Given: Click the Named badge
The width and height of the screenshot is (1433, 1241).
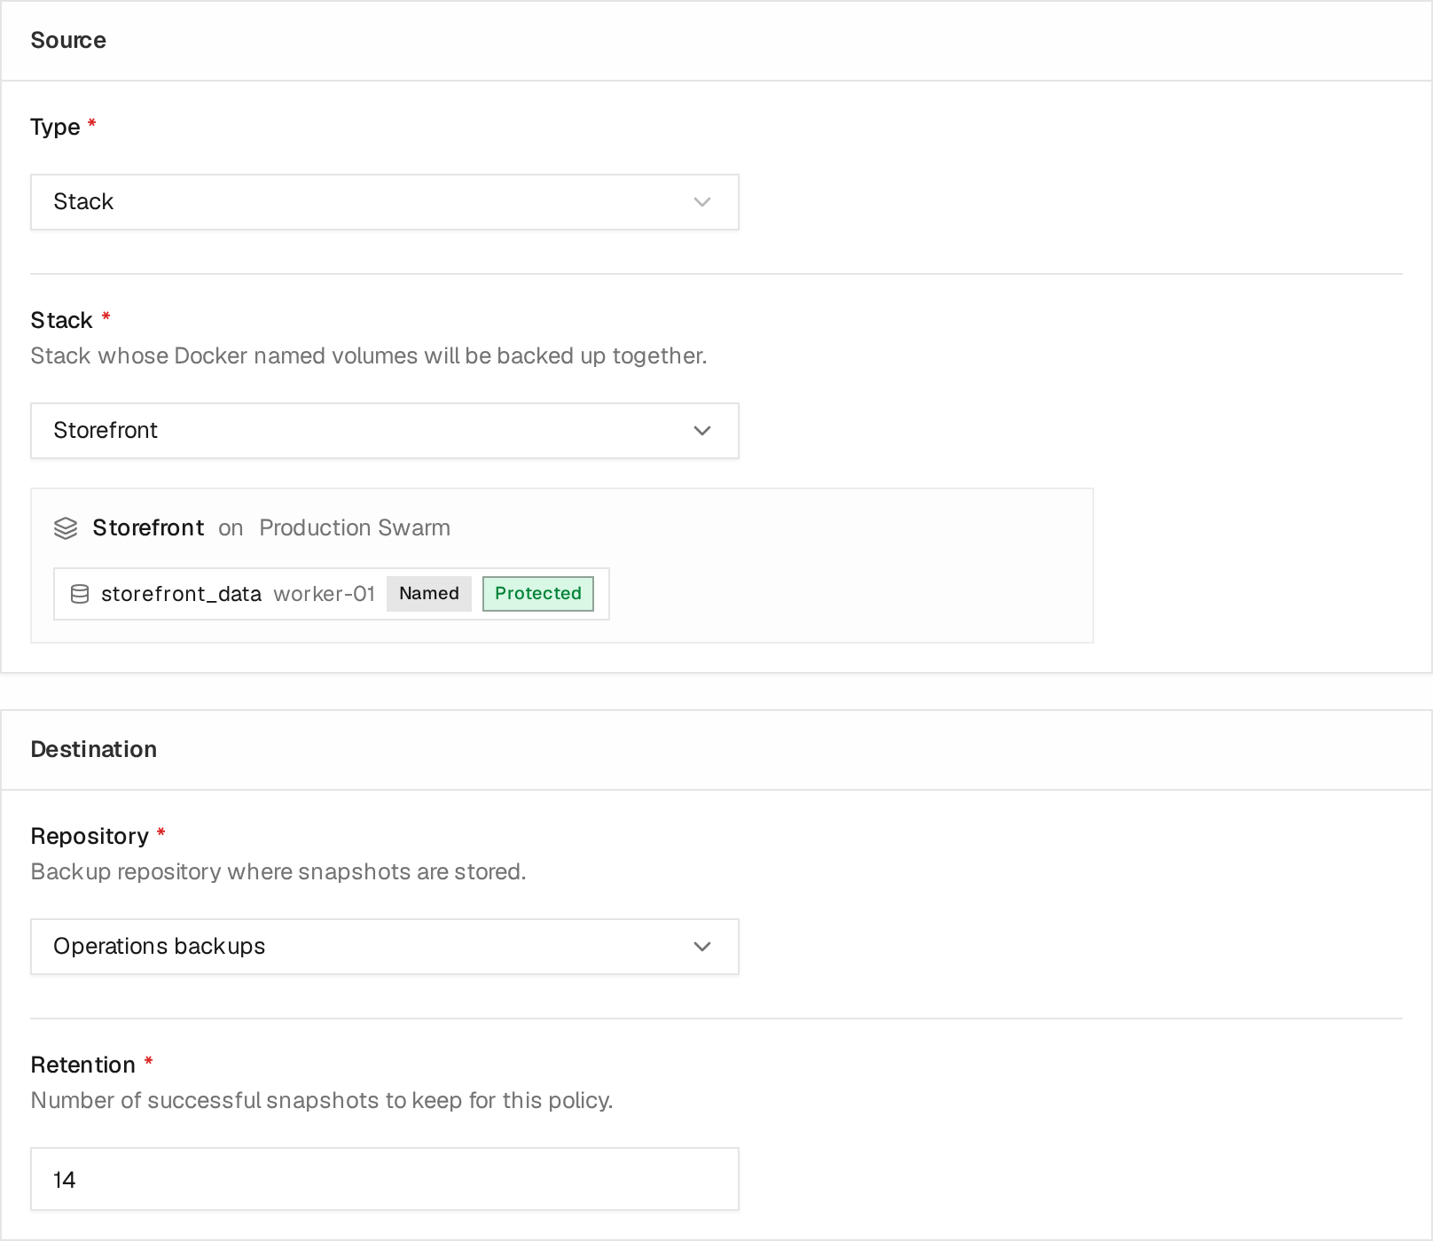Looking at the screenshot, I should pos(429,594).
